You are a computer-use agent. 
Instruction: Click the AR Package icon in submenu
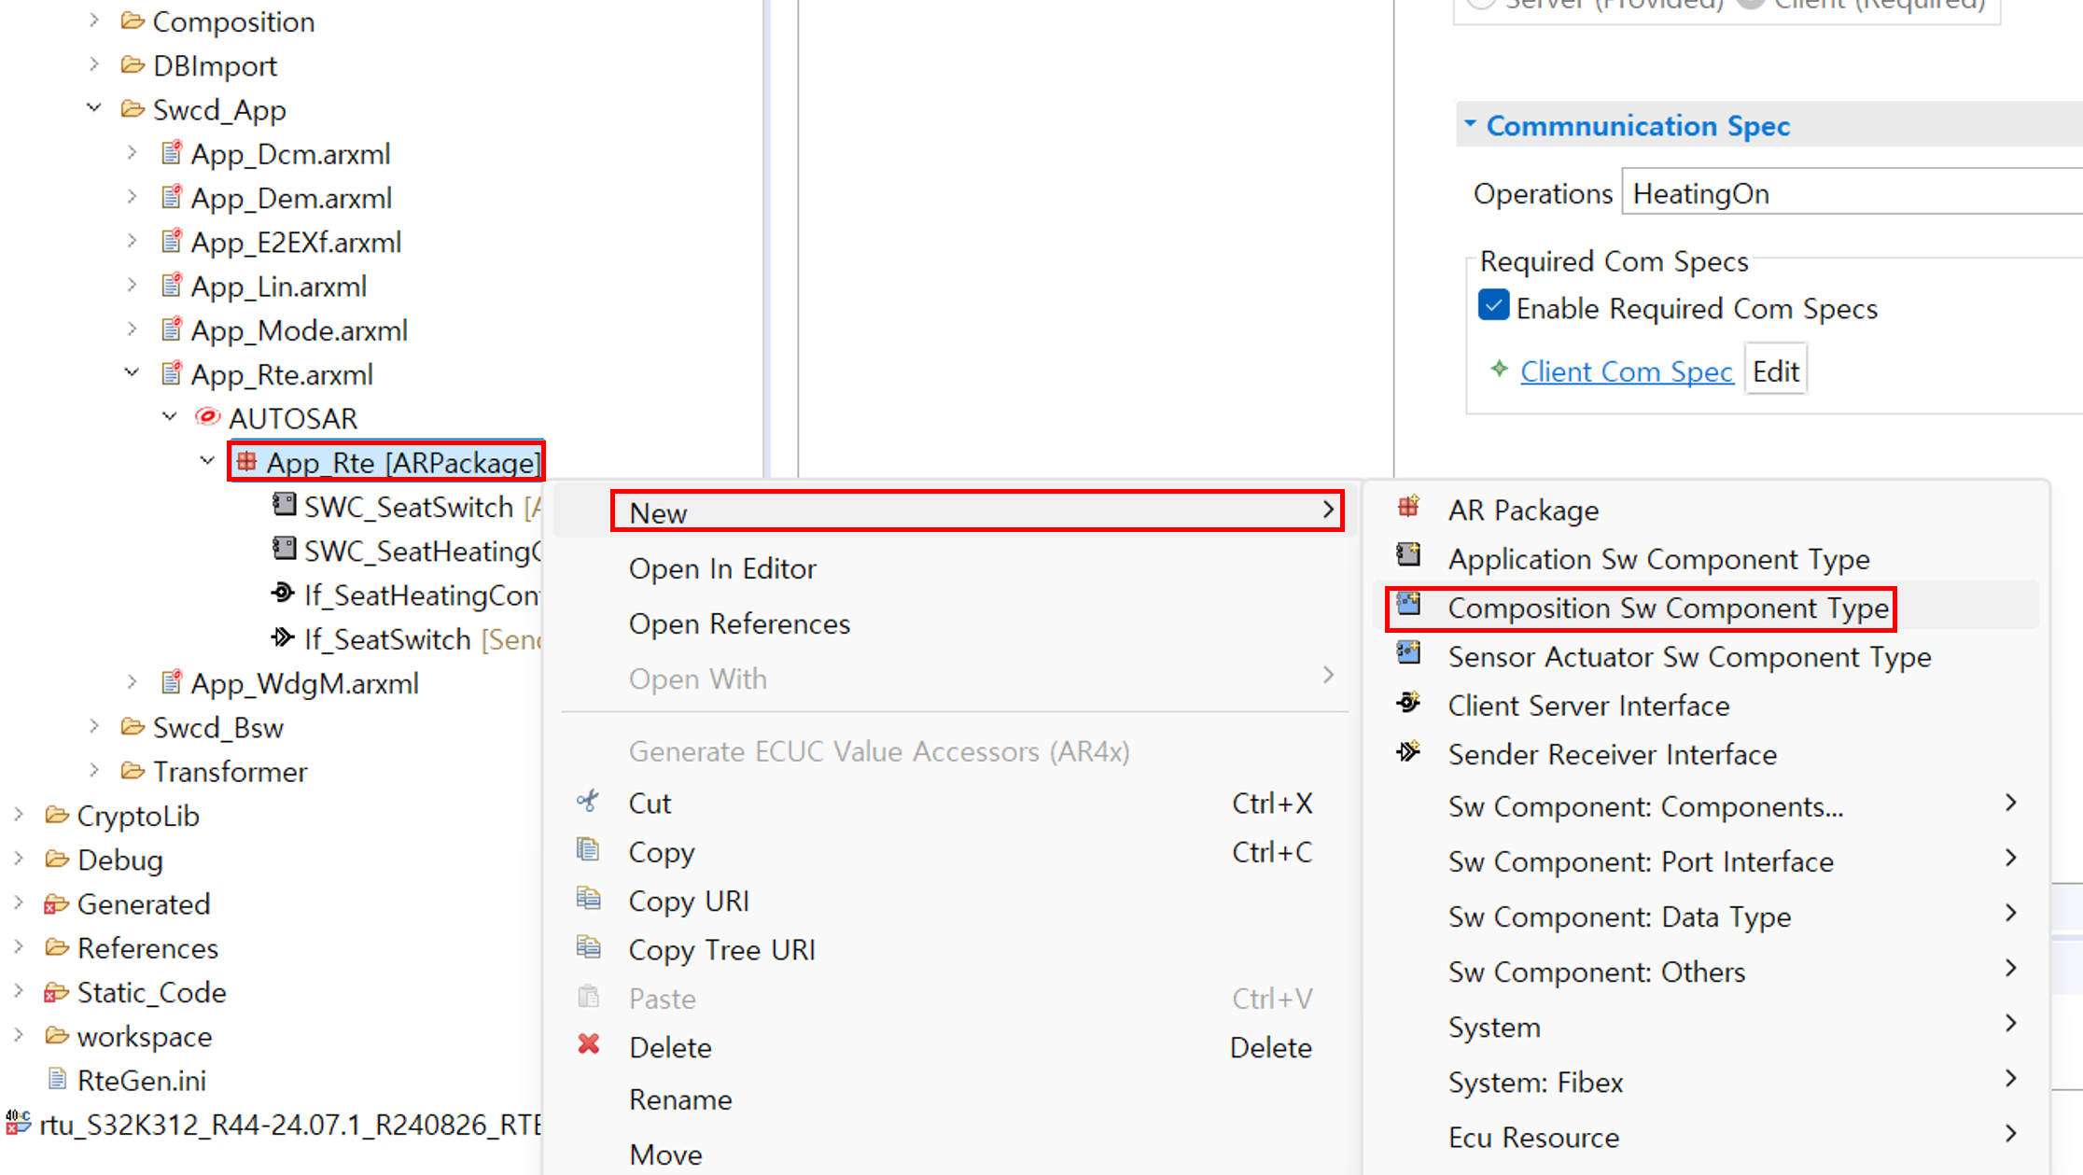(1408, 508)
